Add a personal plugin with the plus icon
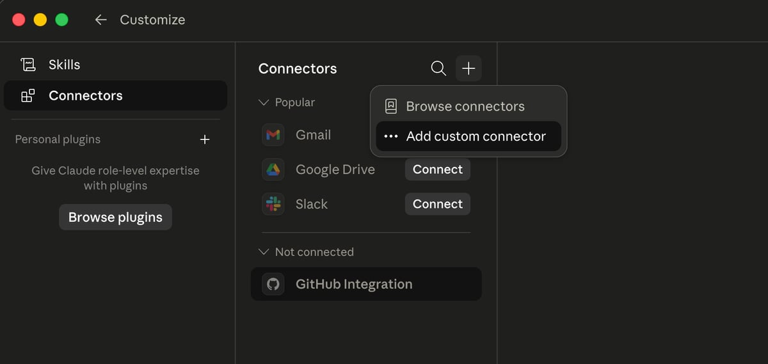Viewport: 768px width, 364px height. click(205, 139)
